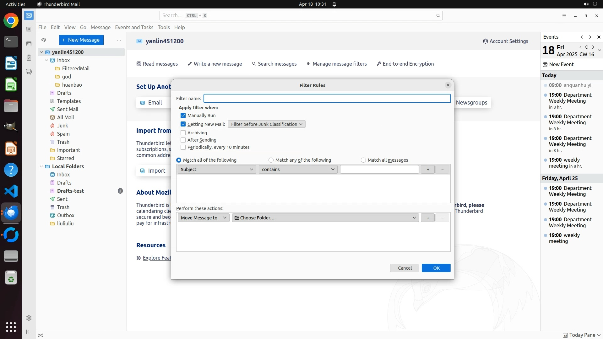Open Visual Studio Code from dock
The height and width of the screenshot is (339, 603).
11,191
